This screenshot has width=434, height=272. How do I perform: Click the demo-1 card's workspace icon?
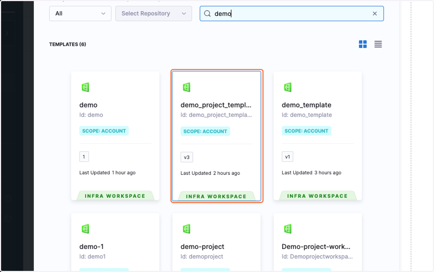[85, 229]
